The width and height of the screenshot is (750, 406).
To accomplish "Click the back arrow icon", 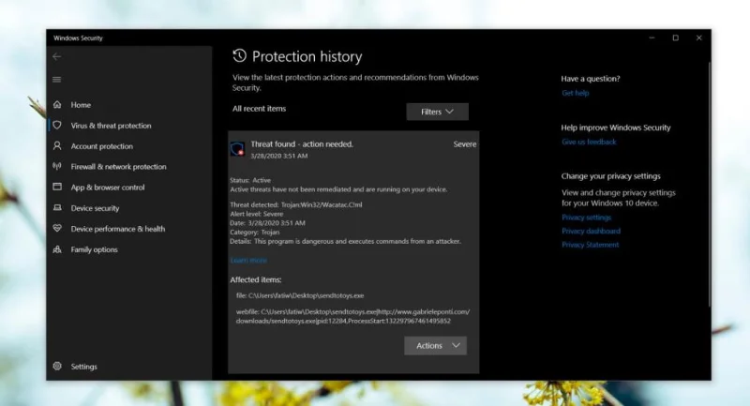I will (57, 56).
